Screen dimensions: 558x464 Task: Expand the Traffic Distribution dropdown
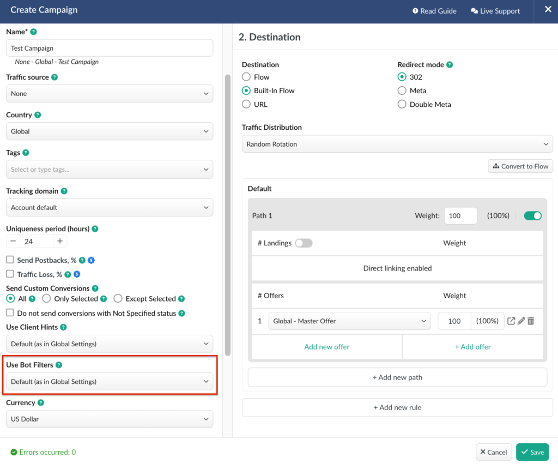[397, 144]
